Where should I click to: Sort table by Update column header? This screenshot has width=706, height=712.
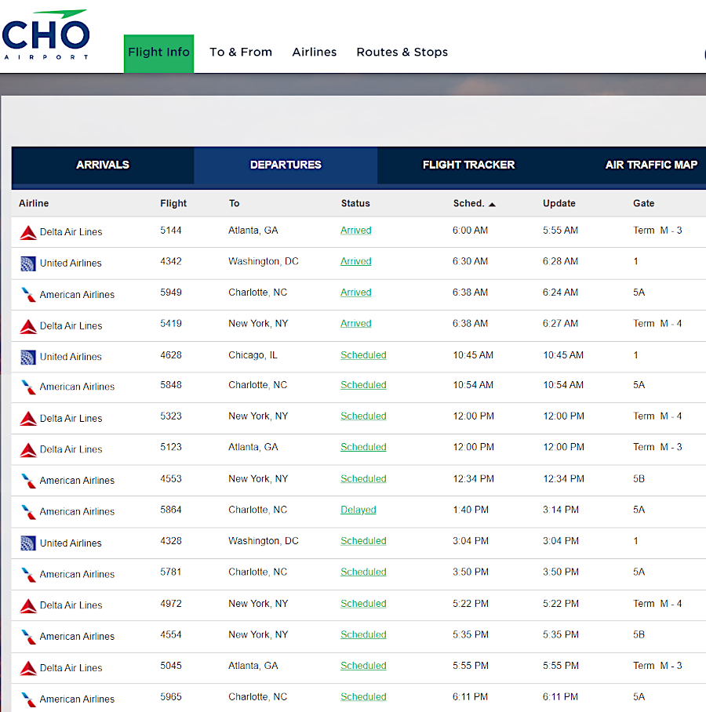pos(559,203)
